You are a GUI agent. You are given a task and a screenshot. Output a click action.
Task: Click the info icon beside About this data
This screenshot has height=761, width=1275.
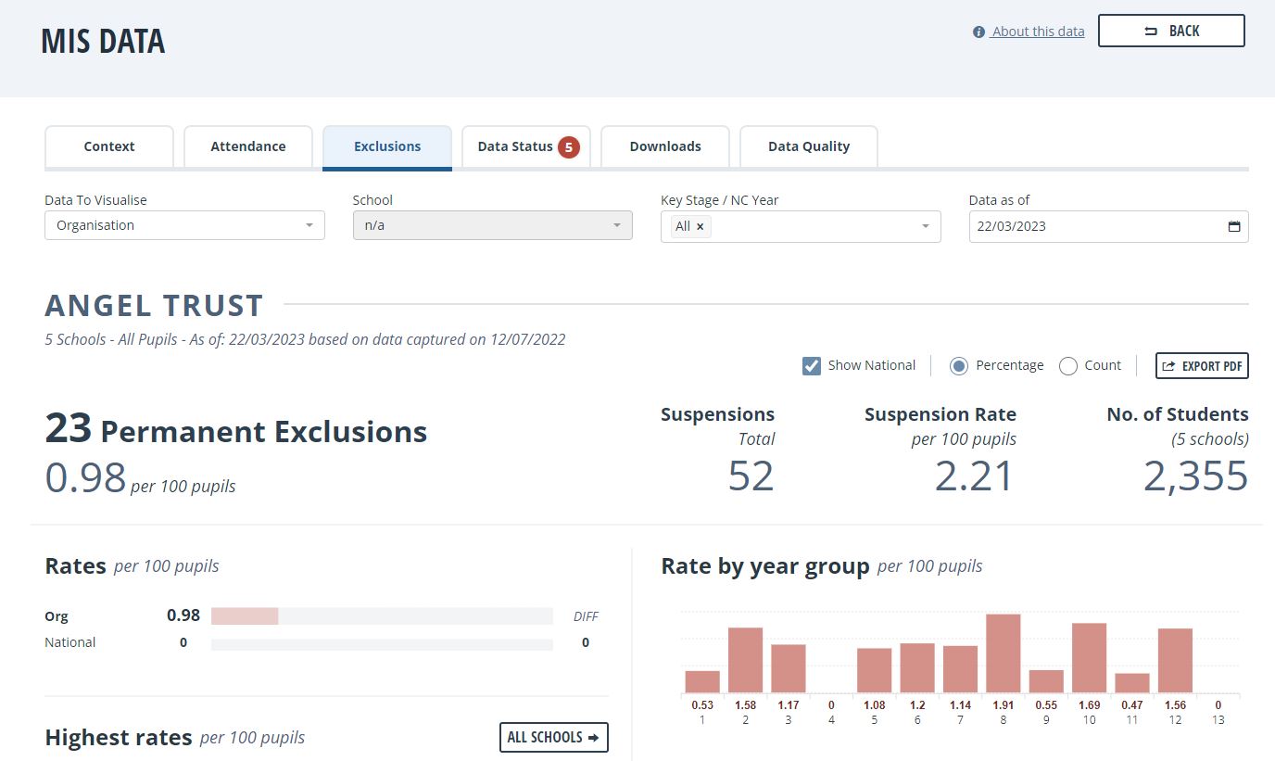978,32
